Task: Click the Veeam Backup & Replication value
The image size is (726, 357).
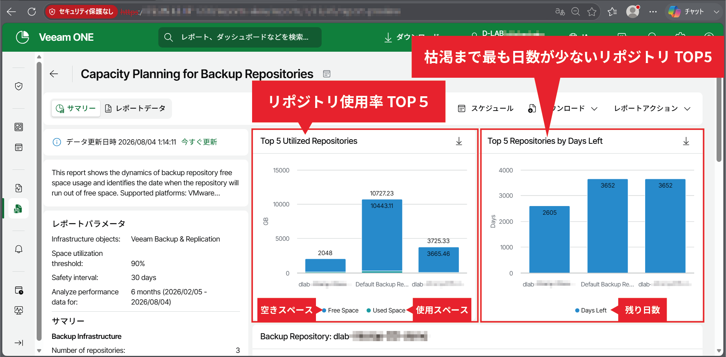Action: (175, 239)
